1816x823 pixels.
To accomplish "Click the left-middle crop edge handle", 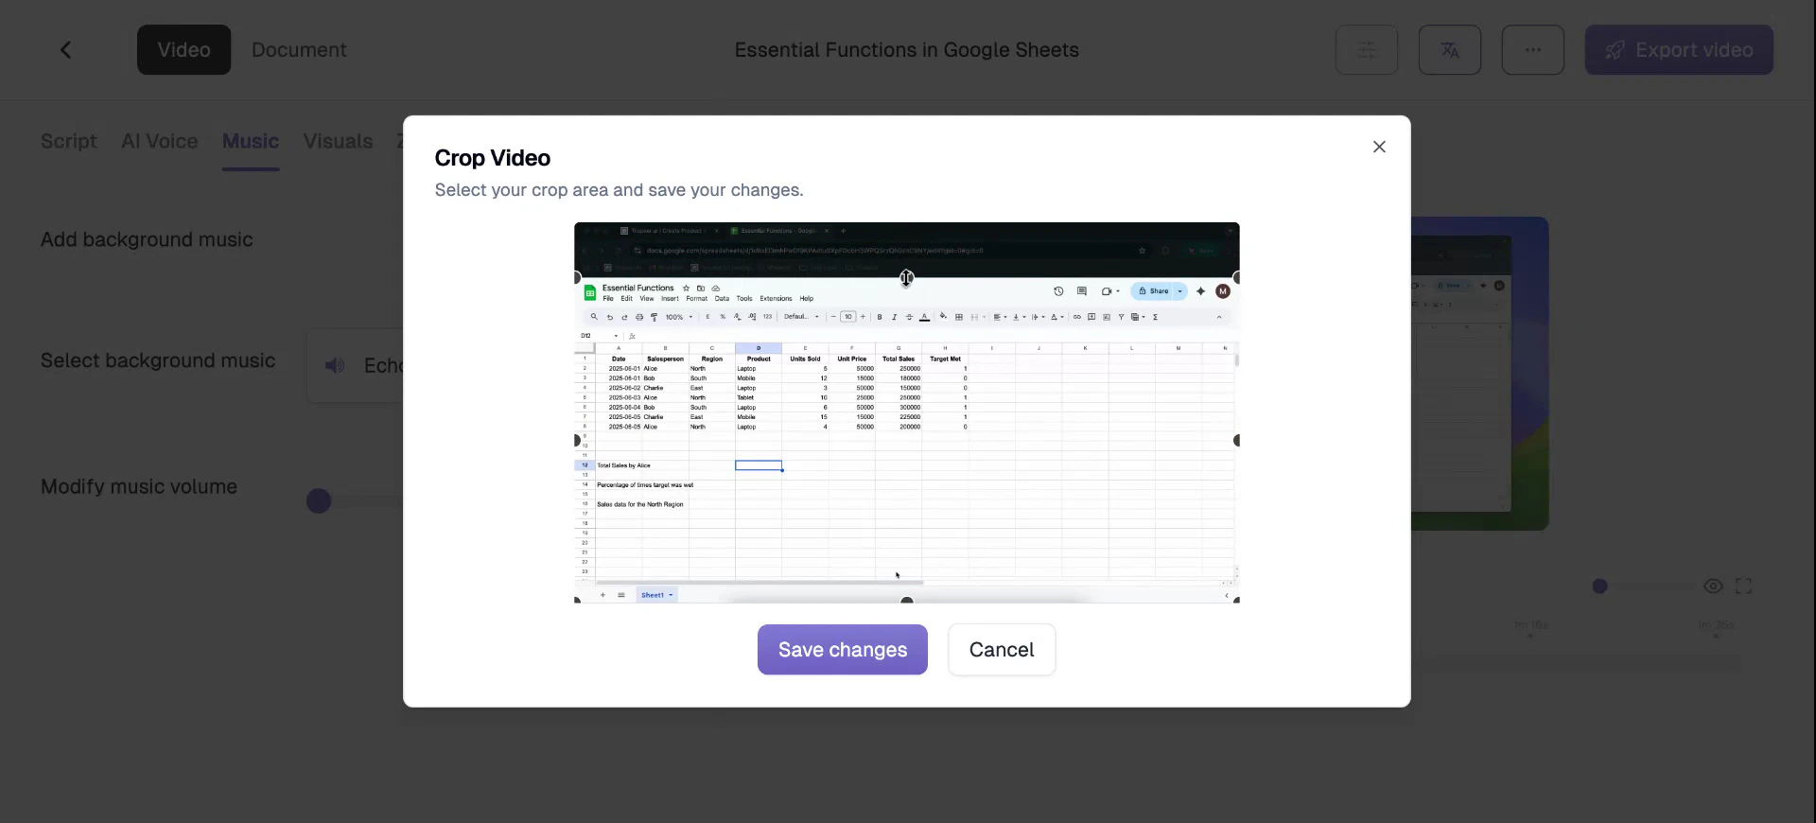I will [x=577, y=441].
